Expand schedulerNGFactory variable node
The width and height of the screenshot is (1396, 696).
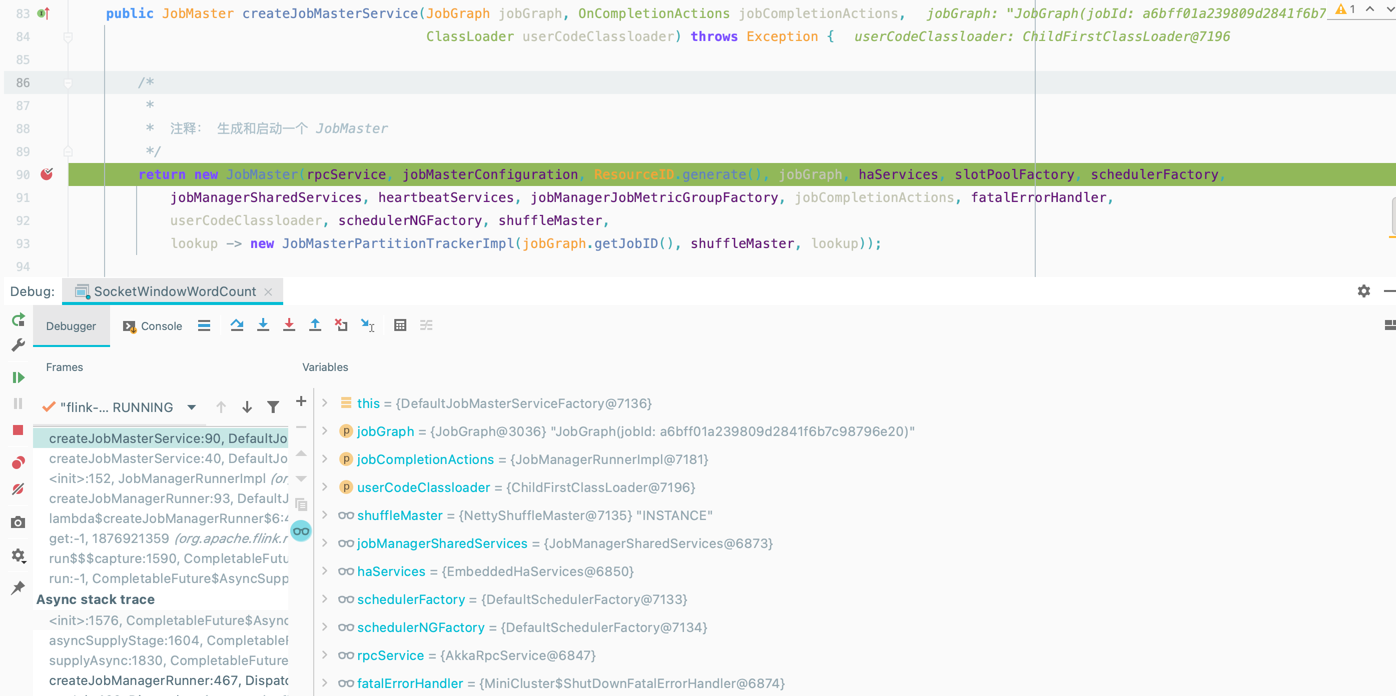click(x=325, y=626)
